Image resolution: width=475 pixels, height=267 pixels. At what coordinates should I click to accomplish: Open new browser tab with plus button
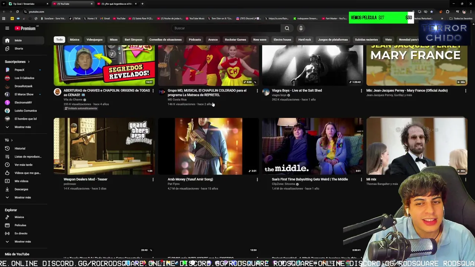point(142,4)
